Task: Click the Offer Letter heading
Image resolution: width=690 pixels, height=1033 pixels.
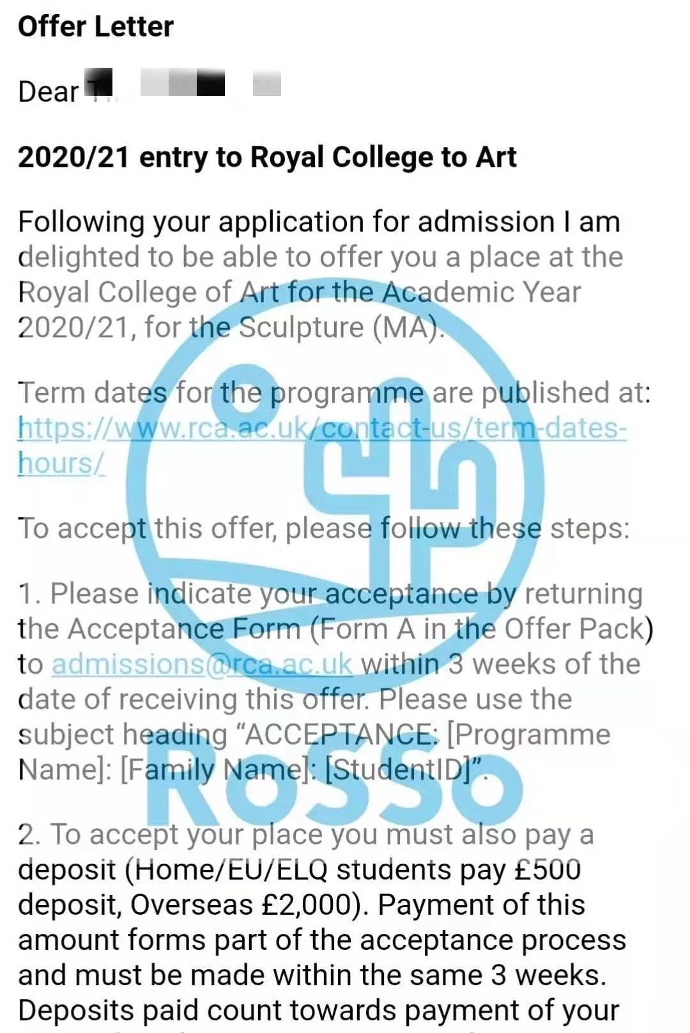Action: tap(96, 27)
